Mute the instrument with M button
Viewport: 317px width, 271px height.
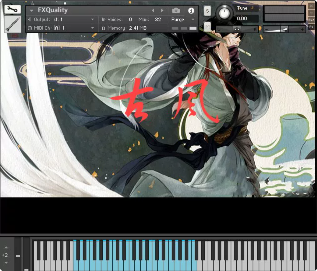point(207,27)
